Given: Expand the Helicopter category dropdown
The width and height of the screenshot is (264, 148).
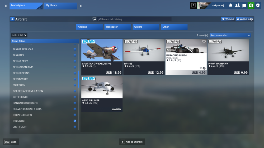Looking at the screenshot, I should pyautogui.click(x=117, y=27).
